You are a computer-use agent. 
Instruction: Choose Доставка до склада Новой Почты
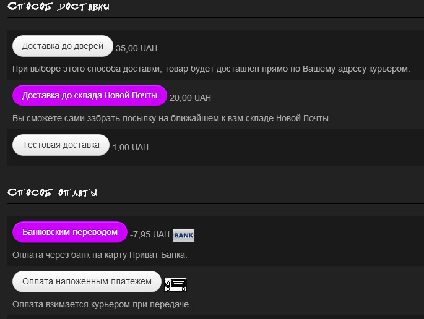90,96
